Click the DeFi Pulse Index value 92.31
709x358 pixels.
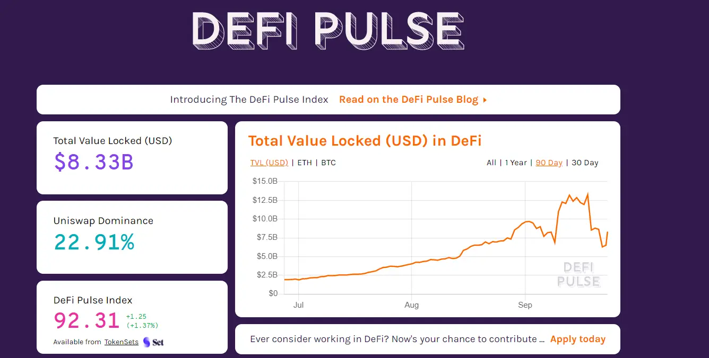pos(86,320)
